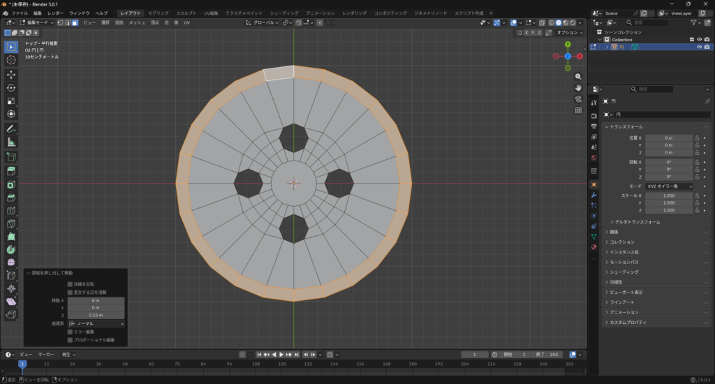715x384 pixels.
Task: Click the zoom magnifier viewport gizmo
Action: (578, 76)
